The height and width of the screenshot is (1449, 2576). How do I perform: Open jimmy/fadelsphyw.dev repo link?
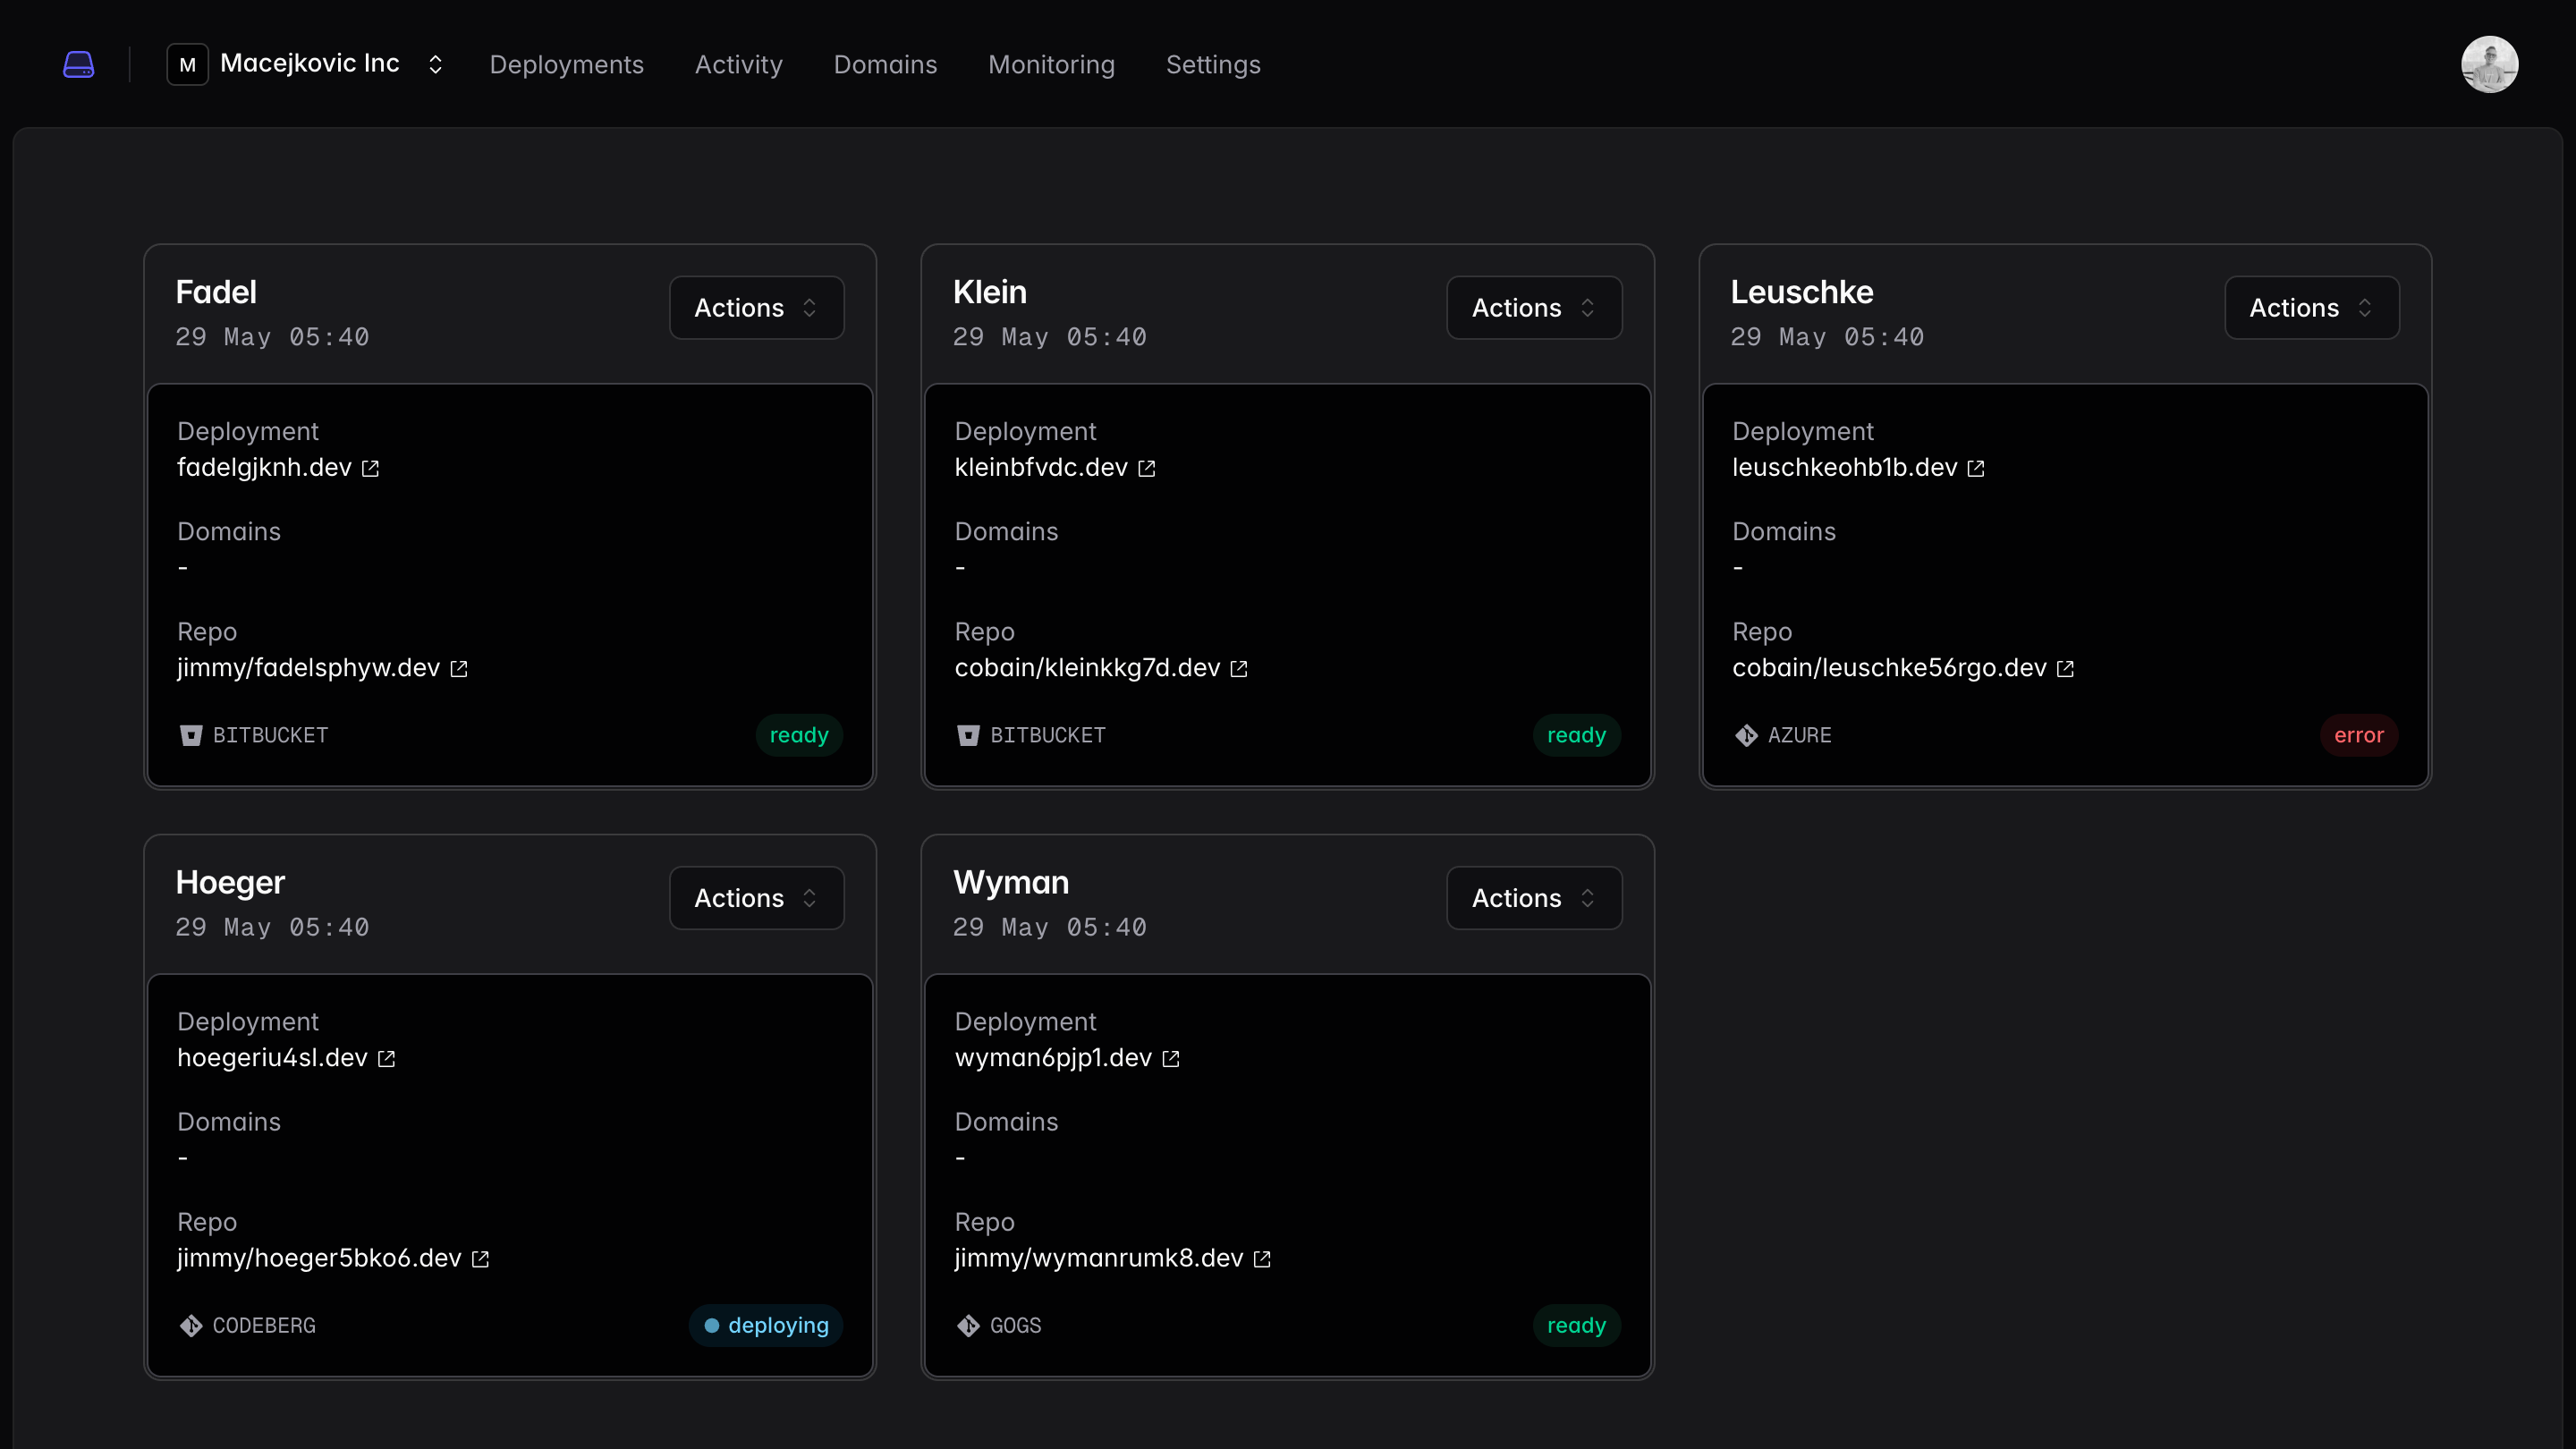(x=308, y=668)
